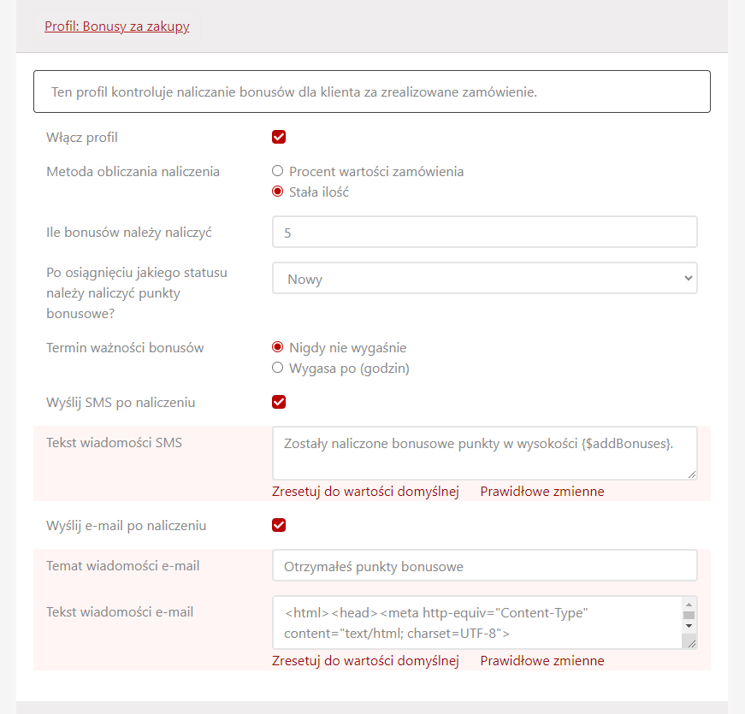This screenshot has width=745, height=714.
Task: Uncheck "Wyślij e-mail po naliczeniu"
Action: tap(279, 525)
